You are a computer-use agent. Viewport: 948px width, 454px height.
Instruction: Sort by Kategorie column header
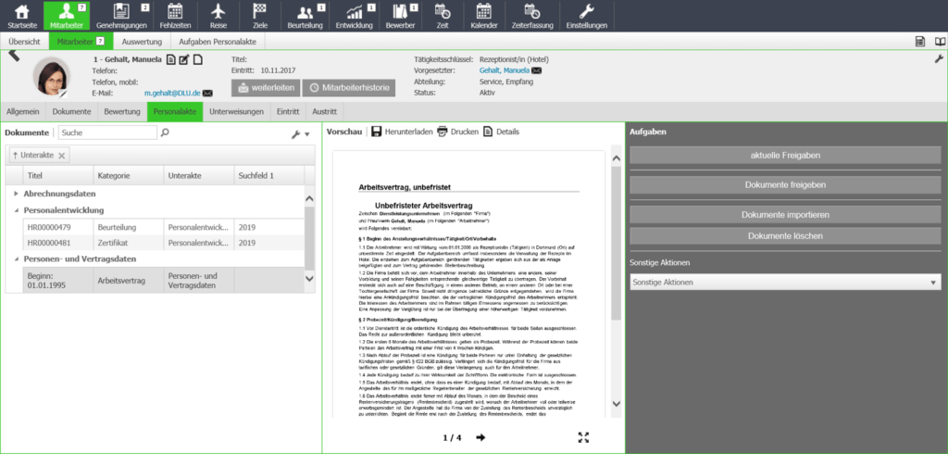(x=128, y=175)
